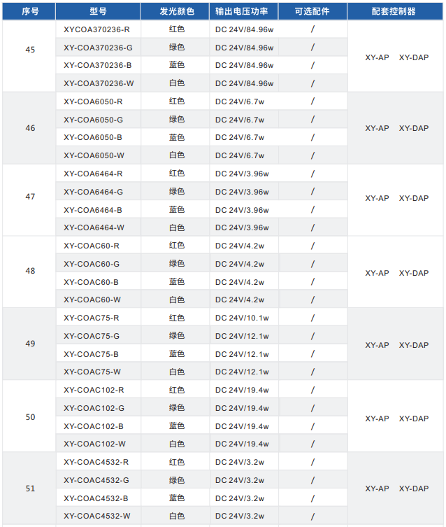Select the DC 24V/10.1w power cell
This screenshot has height=527, width=446.
(x=242, y=318)
